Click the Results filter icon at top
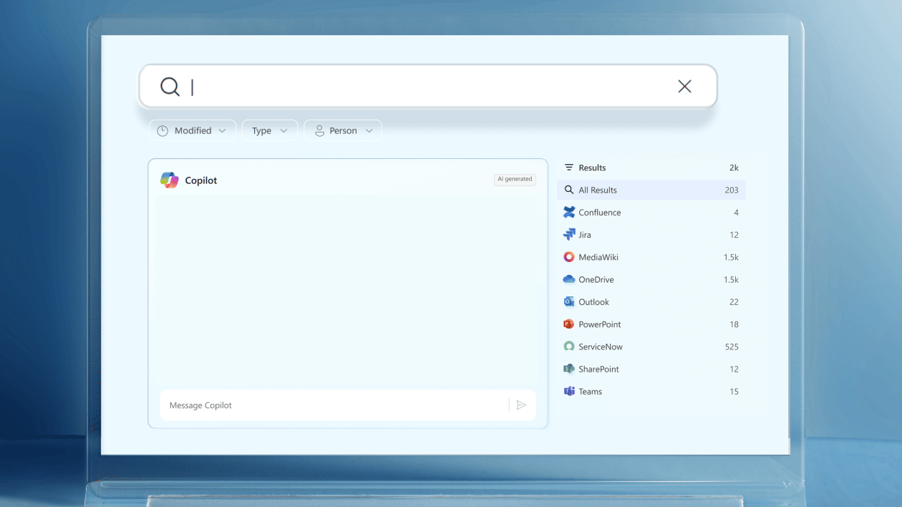902x507 pixels. [x=568, y=167]
